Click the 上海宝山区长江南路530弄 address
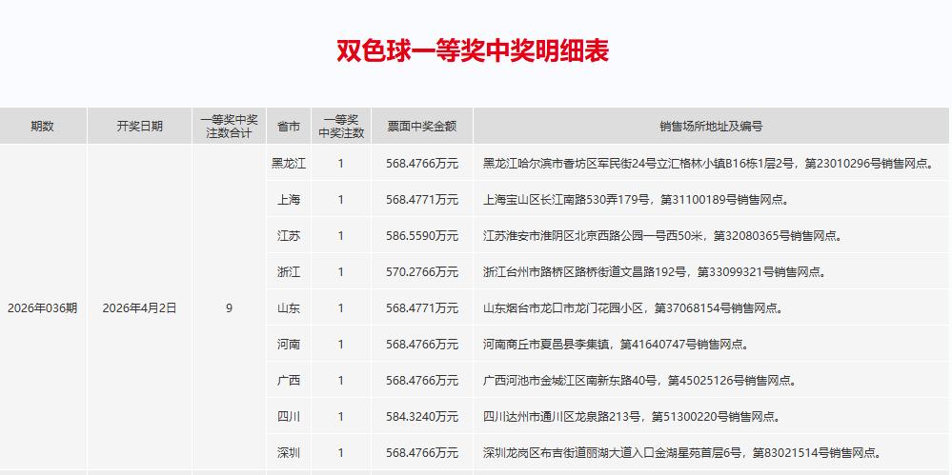This screenshot has width=952, height=475. [636, 200]
